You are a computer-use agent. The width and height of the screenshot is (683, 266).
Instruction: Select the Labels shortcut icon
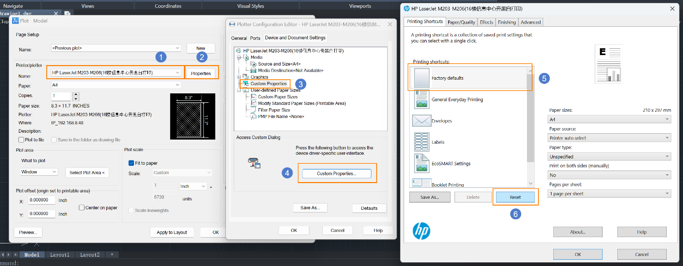(422, 142)
